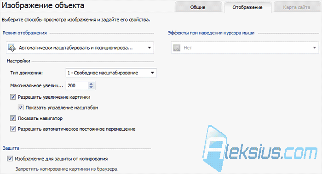Screen dimensions: 322x174
Task: Click the Нет effect thumbnail icon
Action: click(x=177, y=48)
